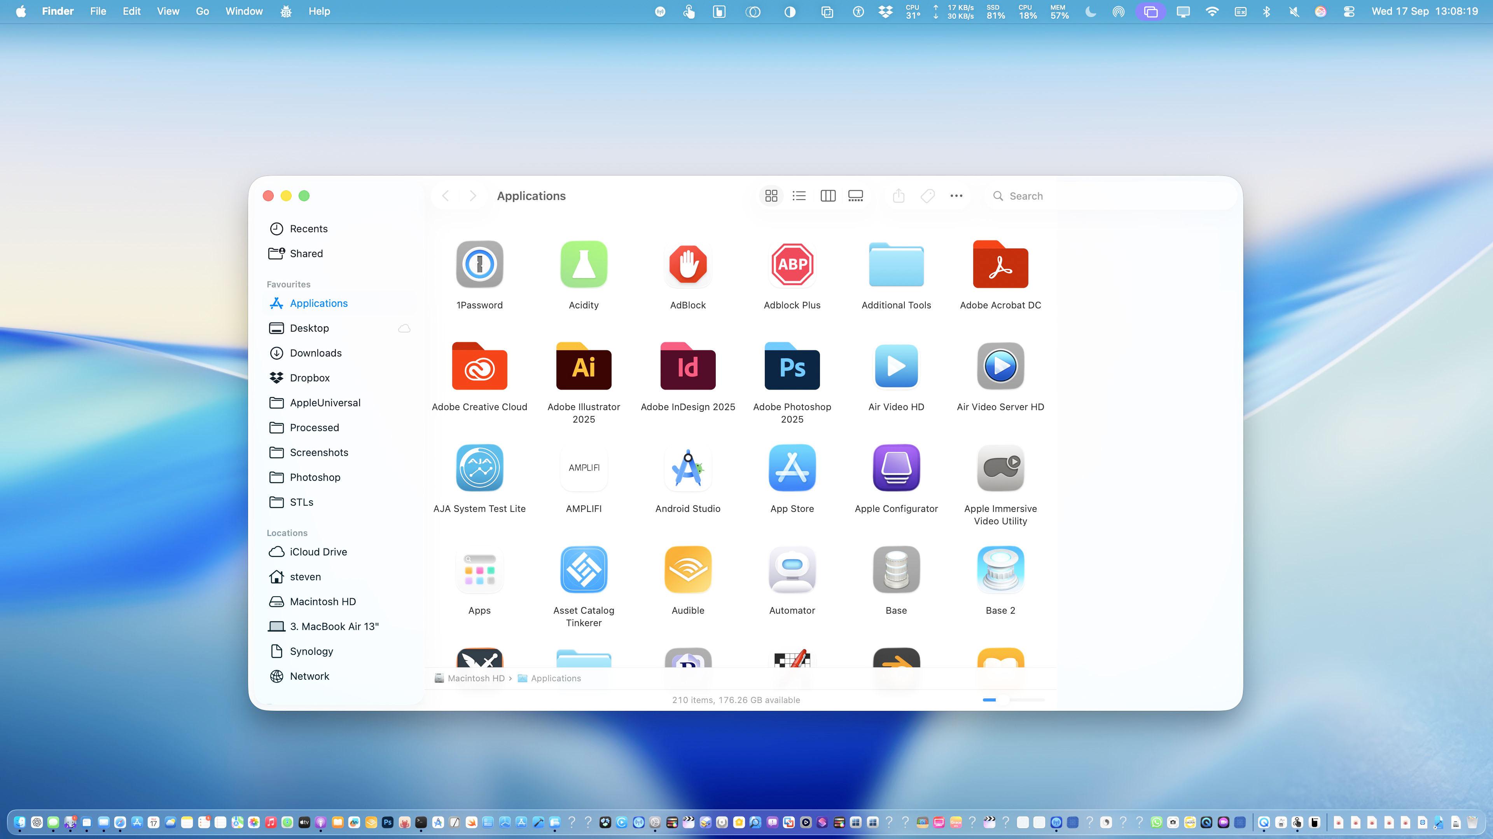Toggle Wi-Fi icon in the menu bar

coord(1212,12)
